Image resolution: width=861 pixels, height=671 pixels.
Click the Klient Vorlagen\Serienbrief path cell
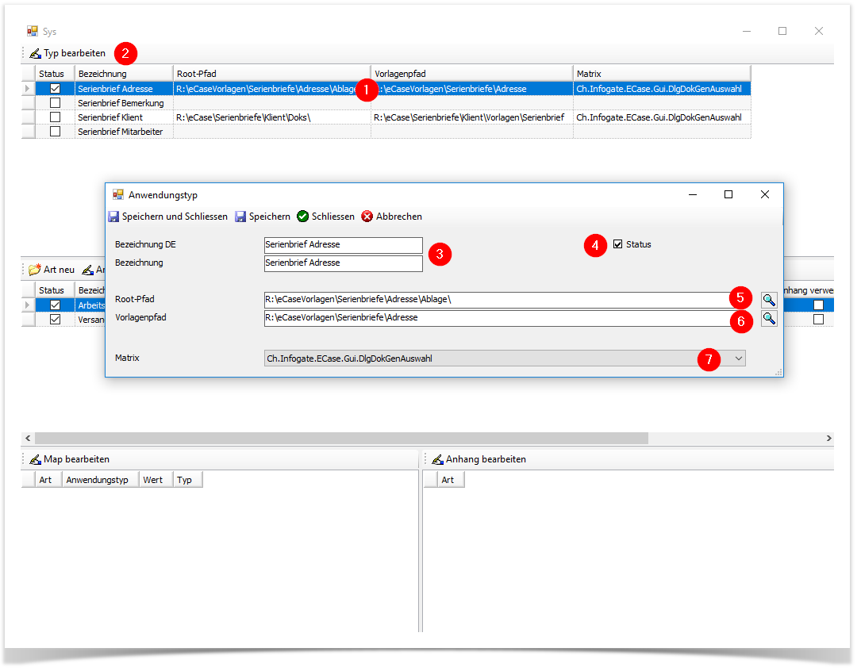[472, 117]
